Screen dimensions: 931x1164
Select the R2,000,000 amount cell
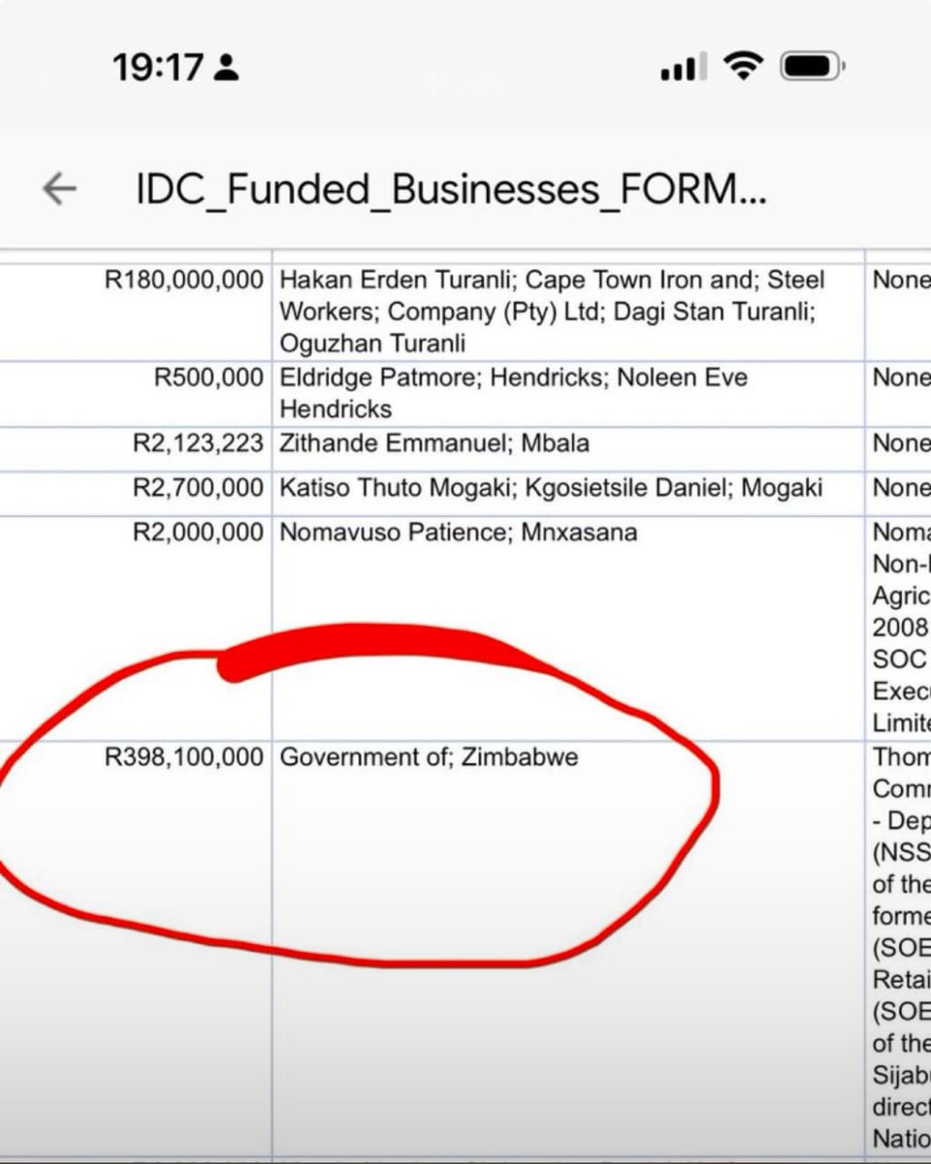pos(136,629)
